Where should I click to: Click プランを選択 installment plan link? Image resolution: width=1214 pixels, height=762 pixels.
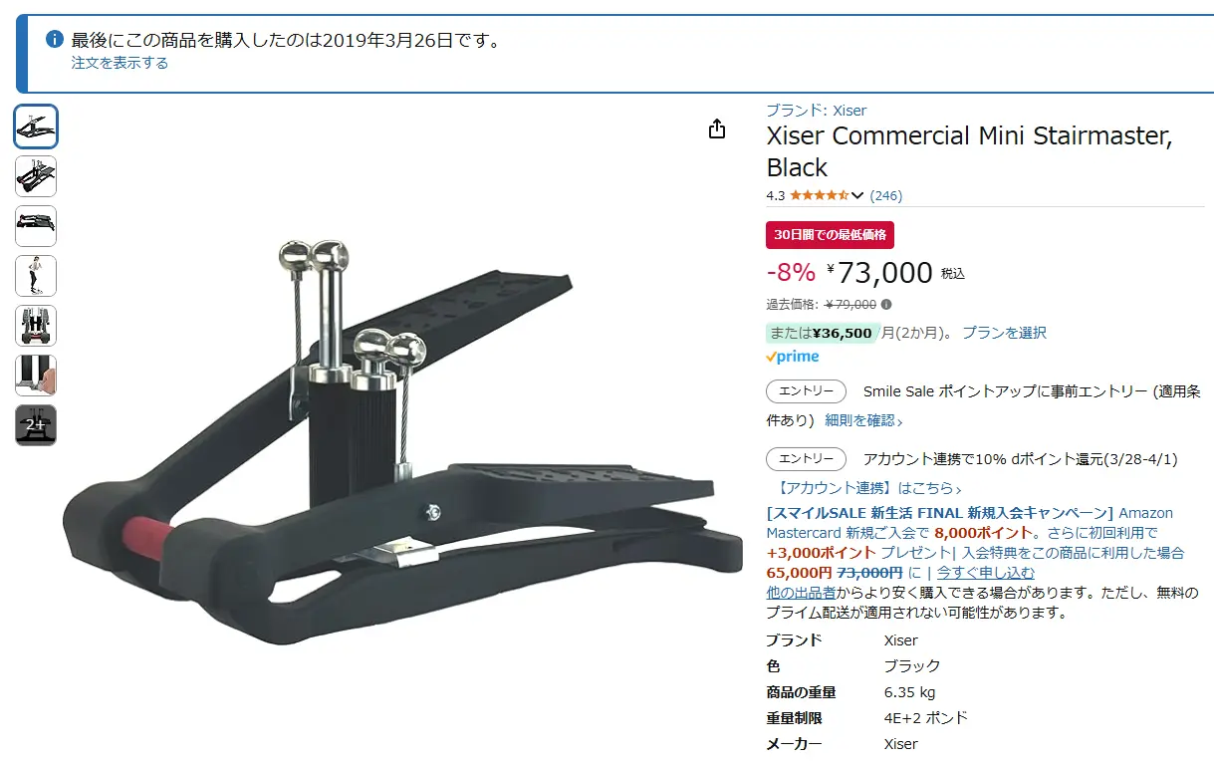pyautogui.click(x=1004, y=333)
